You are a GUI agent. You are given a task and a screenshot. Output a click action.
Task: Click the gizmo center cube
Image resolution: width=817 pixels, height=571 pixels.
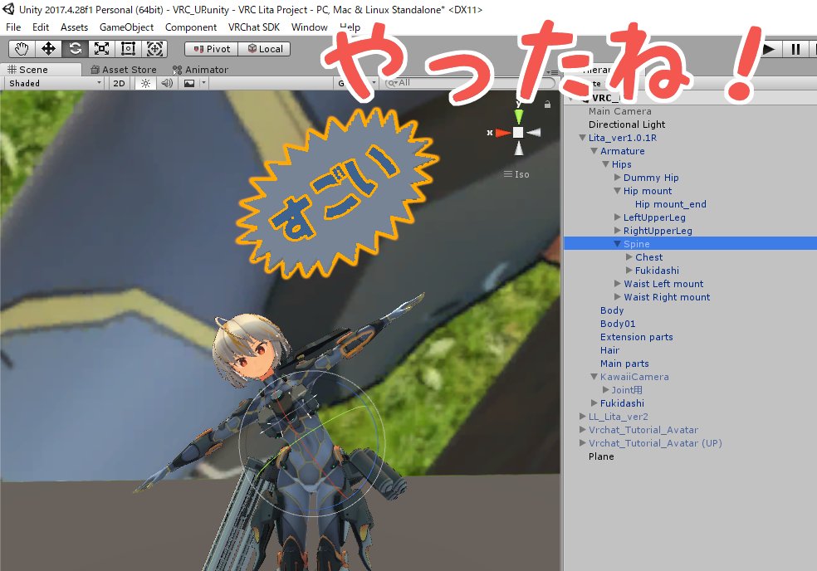tap(518, 132)
